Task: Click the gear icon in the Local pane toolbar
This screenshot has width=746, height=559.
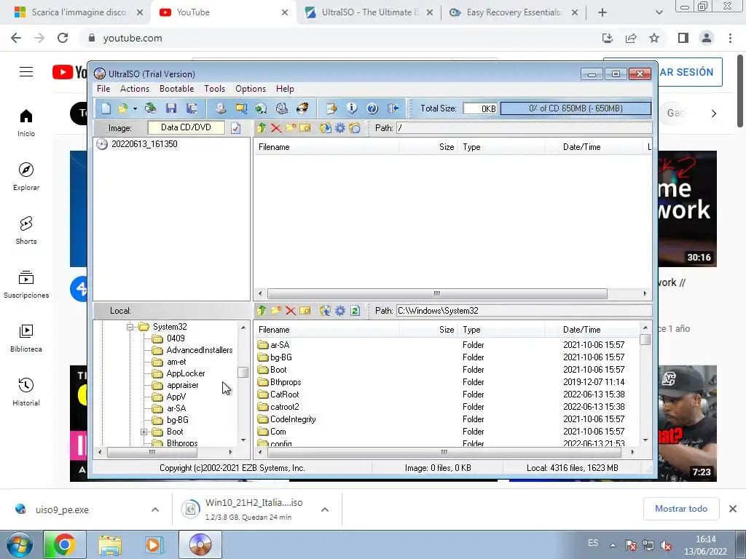Action: (339, 310)
